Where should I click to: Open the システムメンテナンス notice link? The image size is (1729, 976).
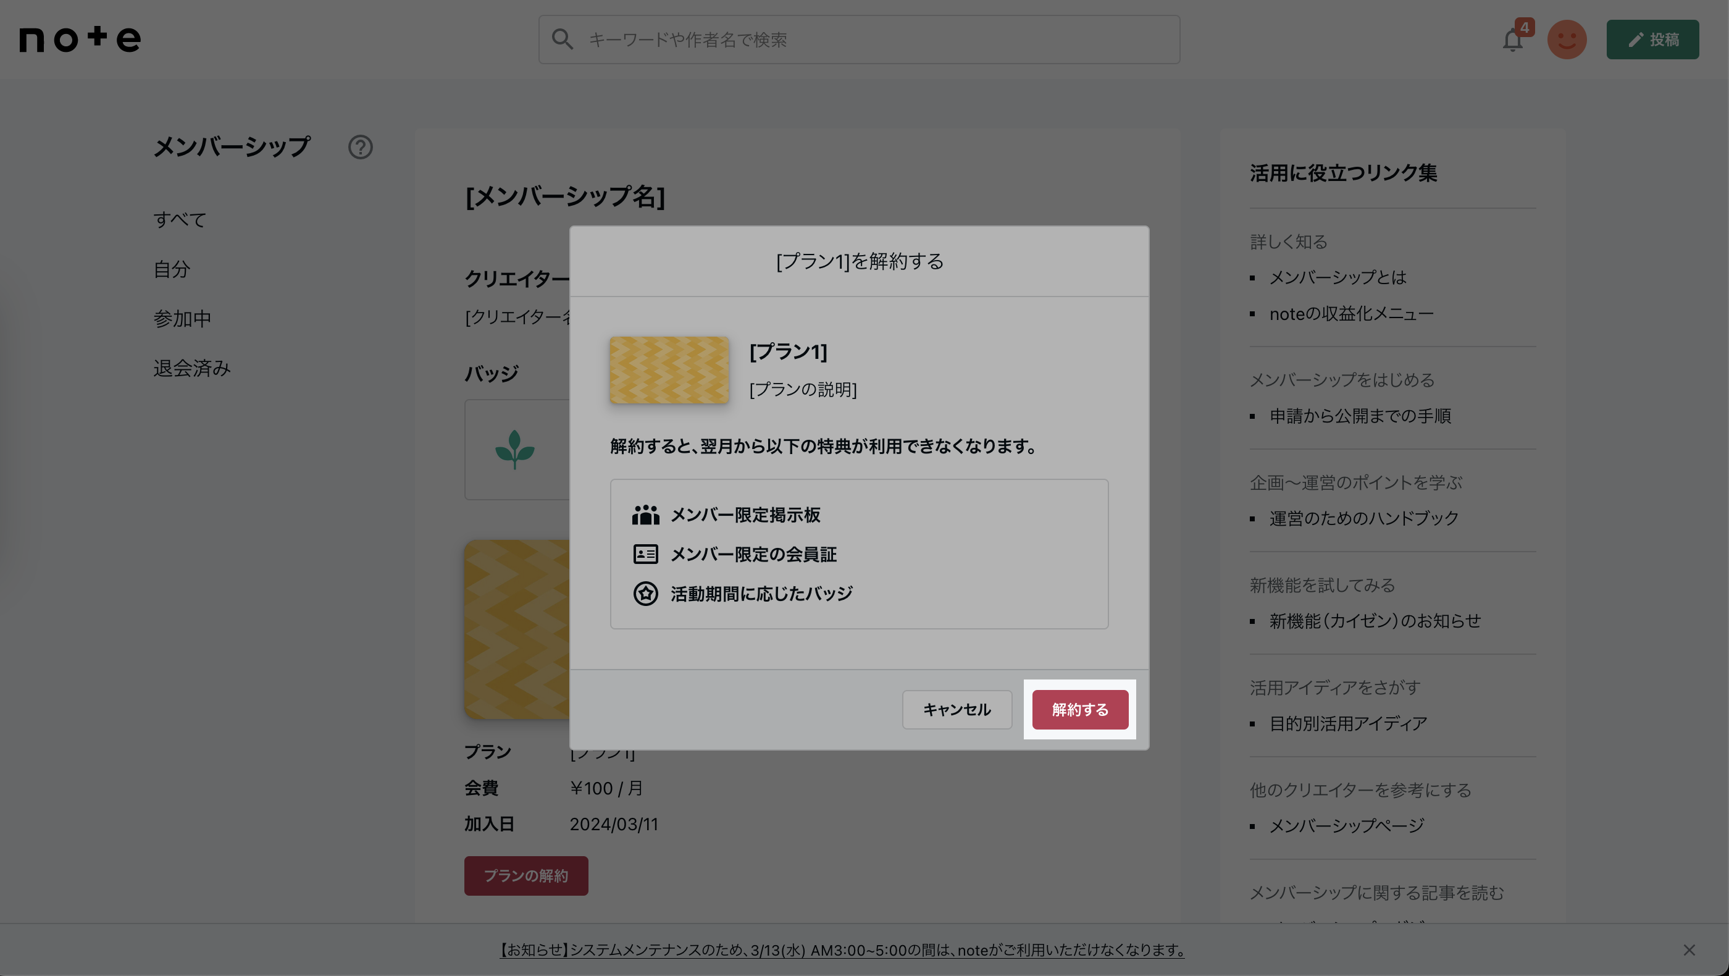(x=842, y=950)
